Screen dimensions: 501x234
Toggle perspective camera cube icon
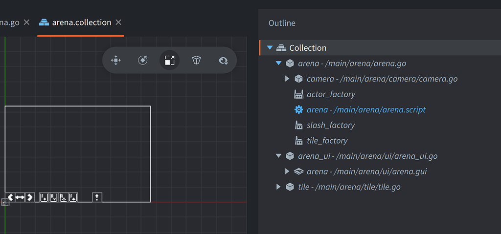click(x=197, y=60)
